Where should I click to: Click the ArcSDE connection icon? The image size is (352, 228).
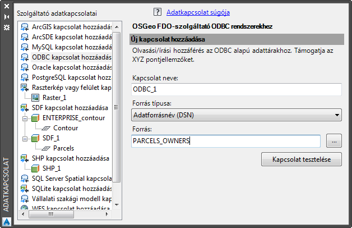pyautogui.click(x=25, y=37)
